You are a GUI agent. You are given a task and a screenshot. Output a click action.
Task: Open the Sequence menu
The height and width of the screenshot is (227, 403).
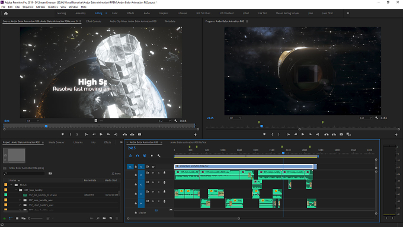click(28, 7)
